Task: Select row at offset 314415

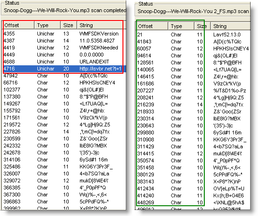Action: (193, 153)
